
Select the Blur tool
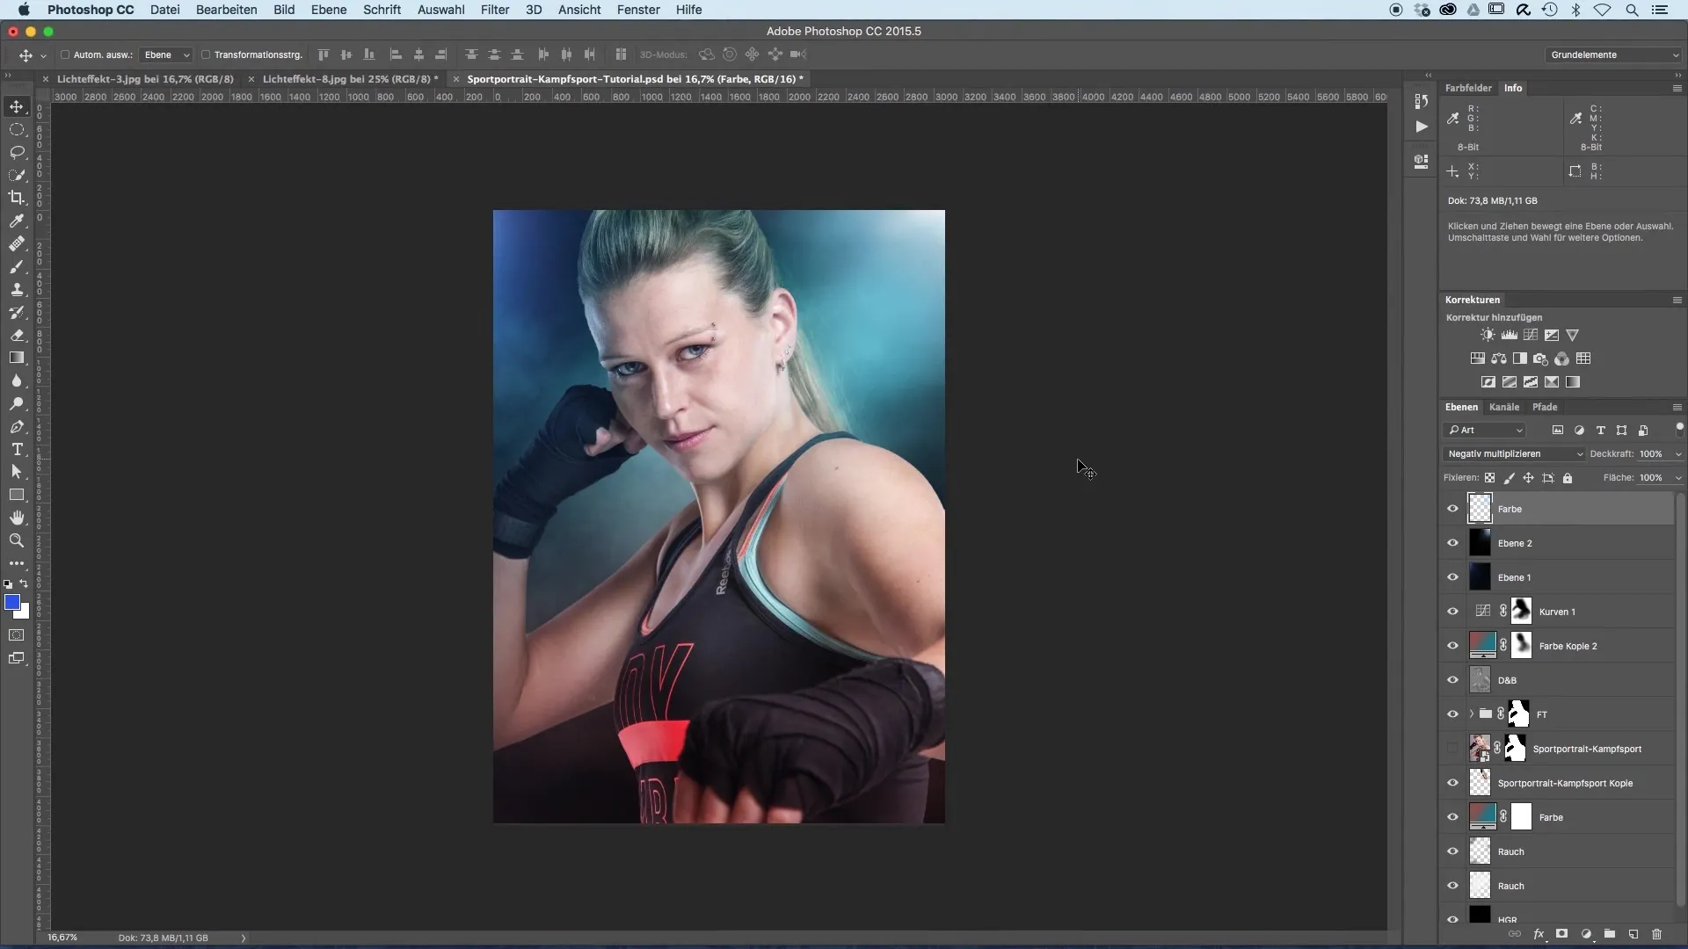pyautogui.click(x=17, y=380)
